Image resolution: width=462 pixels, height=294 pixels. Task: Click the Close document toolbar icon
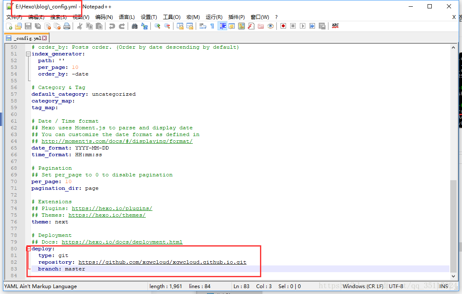48,26
